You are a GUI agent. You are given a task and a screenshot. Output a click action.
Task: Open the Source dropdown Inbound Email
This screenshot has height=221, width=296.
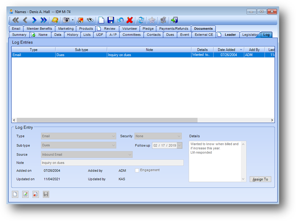(x=87, y=154)
